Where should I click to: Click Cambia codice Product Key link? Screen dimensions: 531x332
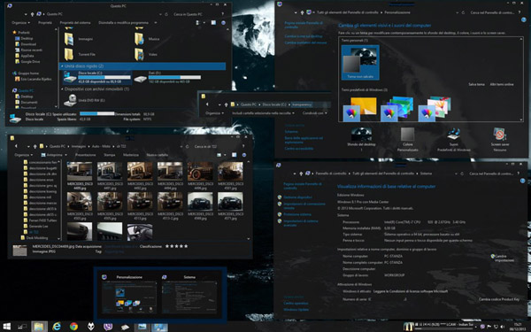point(499,299)
